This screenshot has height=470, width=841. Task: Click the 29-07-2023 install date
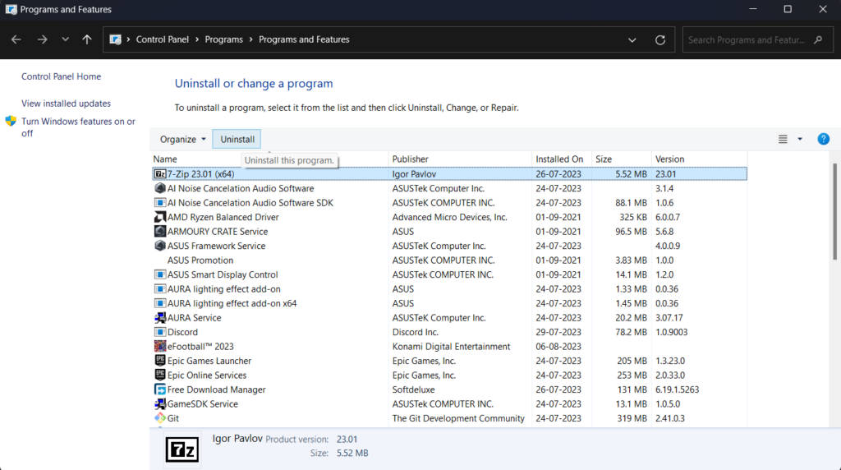click(x=558, y=332)
